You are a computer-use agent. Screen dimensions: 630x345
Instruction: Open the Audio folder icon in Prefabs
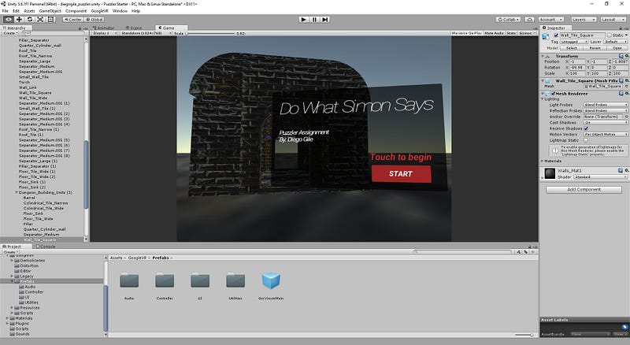129,280
